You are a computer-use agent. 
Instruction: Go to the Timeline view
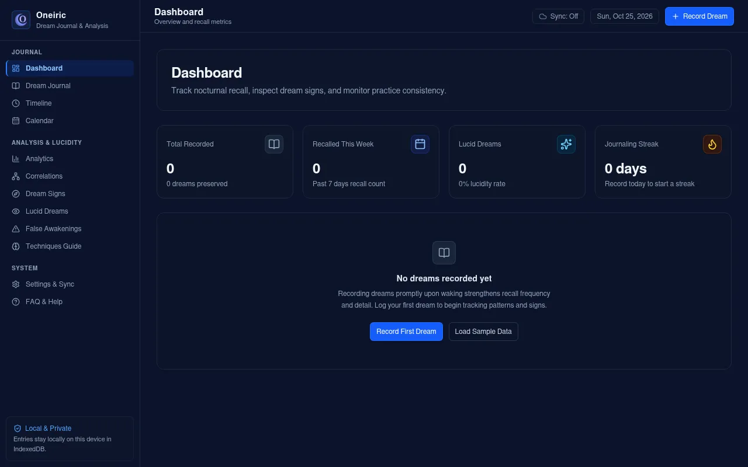[x=70, y=103]
